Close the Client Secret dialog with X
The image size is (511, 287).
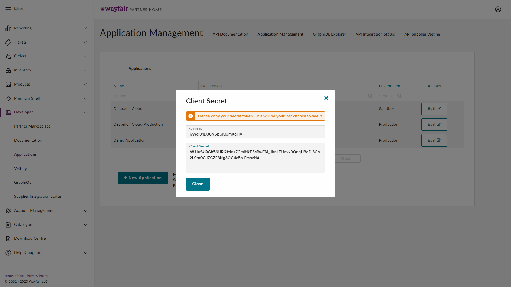tap(326, 98)
